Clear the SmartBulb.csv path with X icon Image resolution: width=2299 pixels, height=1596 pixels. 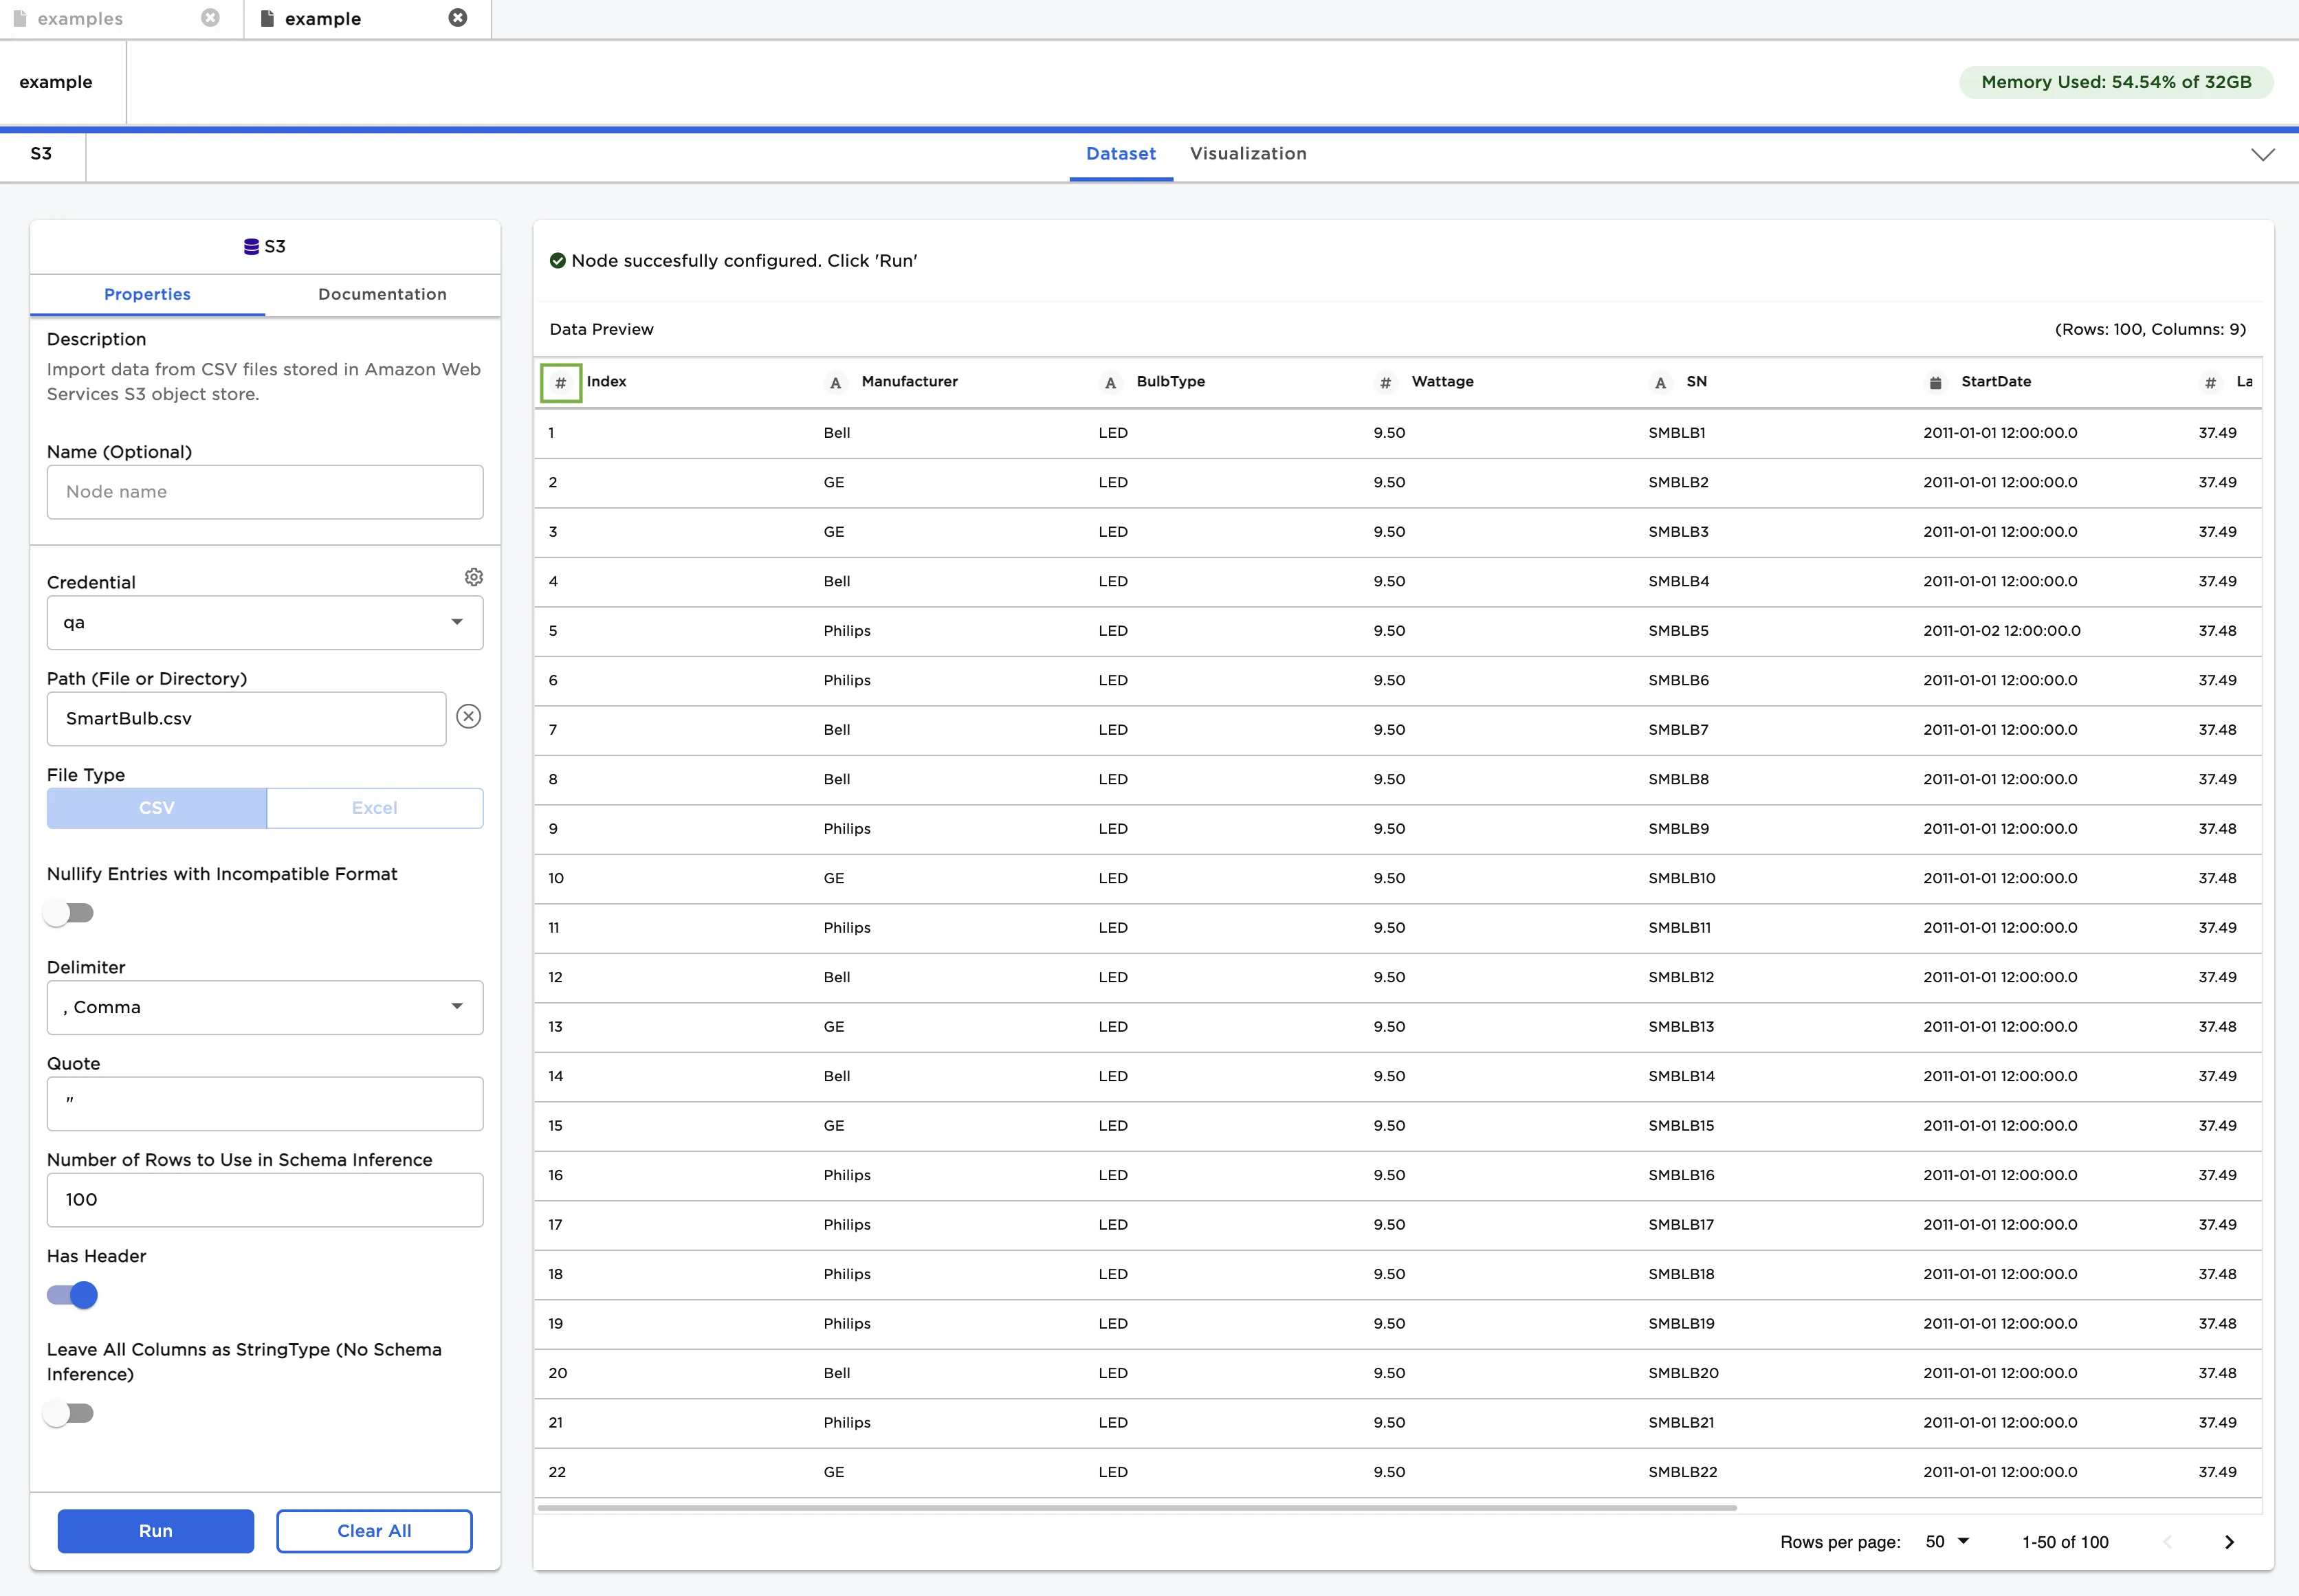tap(468, 716)
